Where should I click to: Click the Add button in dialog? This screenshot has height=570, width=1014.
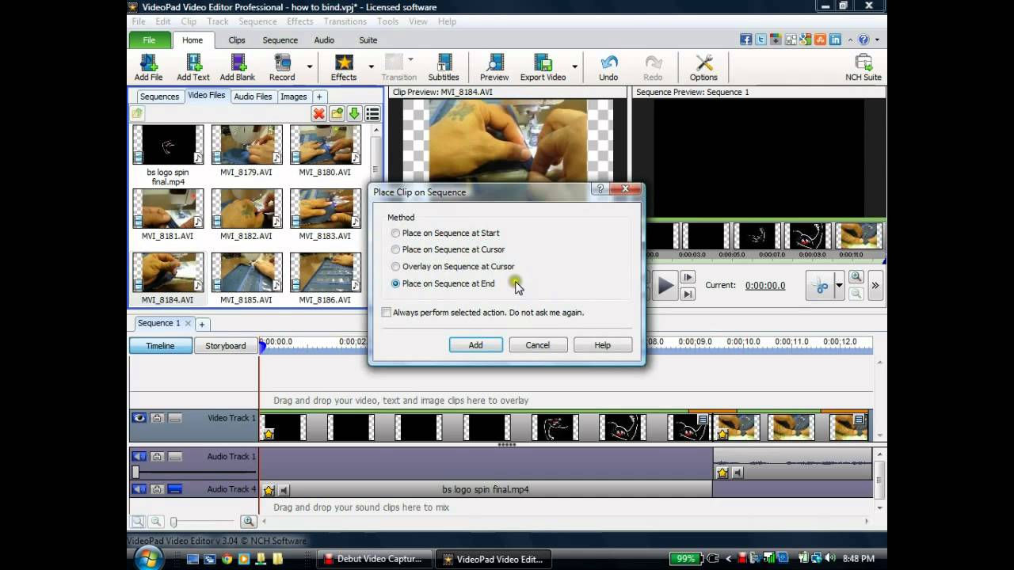[x=475, y=345]
